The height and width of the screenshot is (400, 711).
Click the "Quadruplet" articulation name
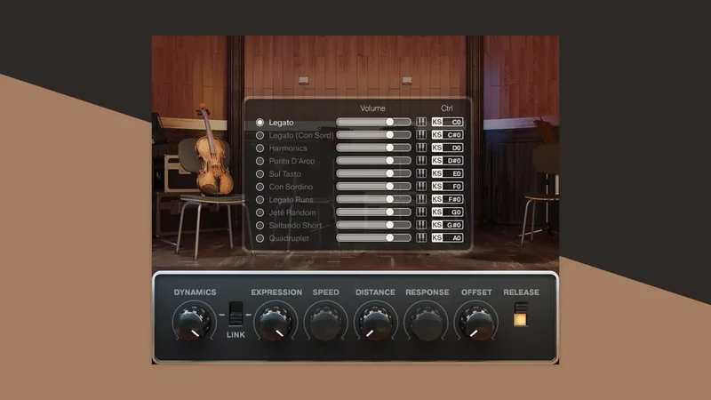coord(289,238)
